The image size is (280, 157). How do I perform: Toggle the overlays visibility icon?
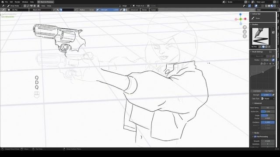tap(256, 6)
